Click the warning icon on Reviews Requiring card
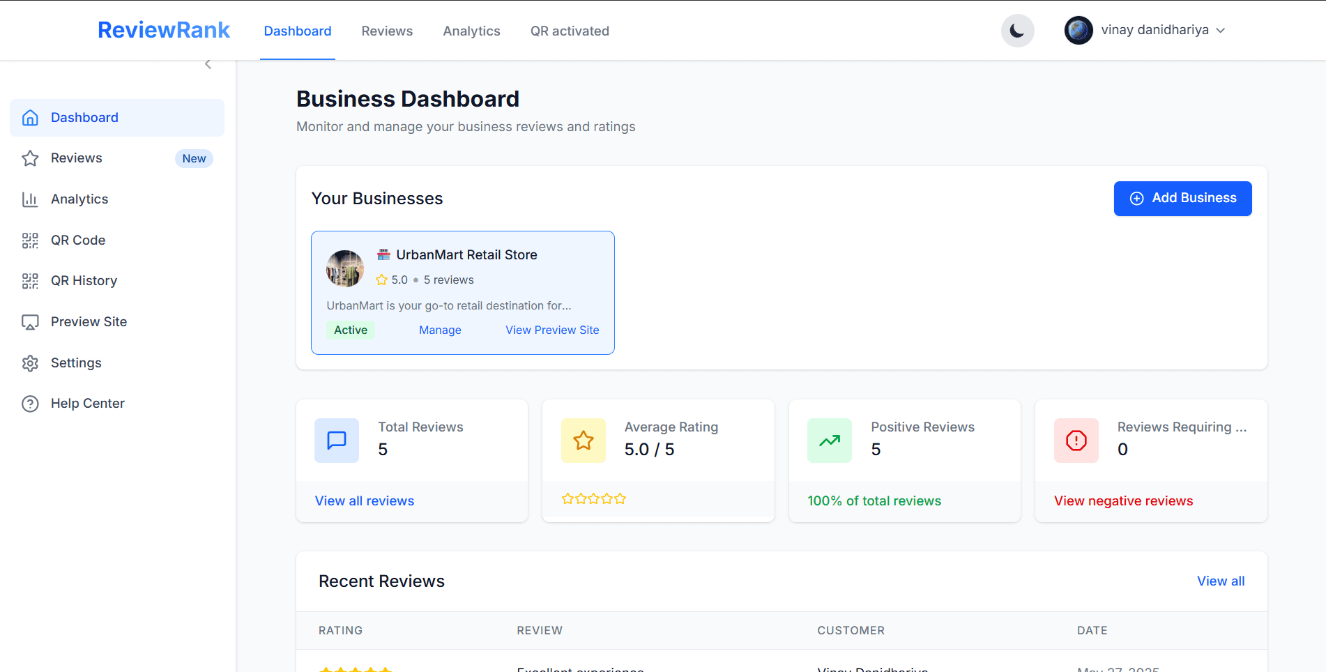 pyautogui.click(x=1076, y=440)
